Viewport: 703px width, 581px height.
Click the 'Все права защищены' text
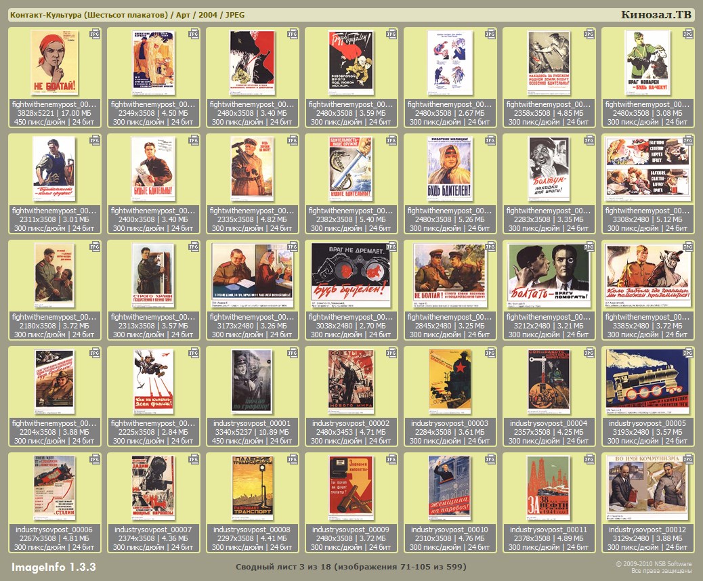tap(661, 571)
